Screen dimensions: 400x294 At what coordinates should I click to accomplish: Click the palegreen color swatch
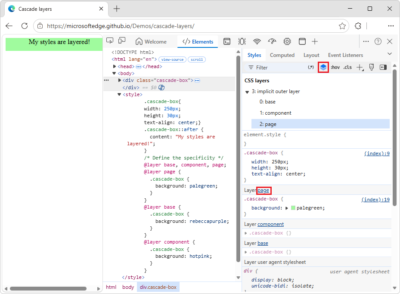tap(293, 208)
